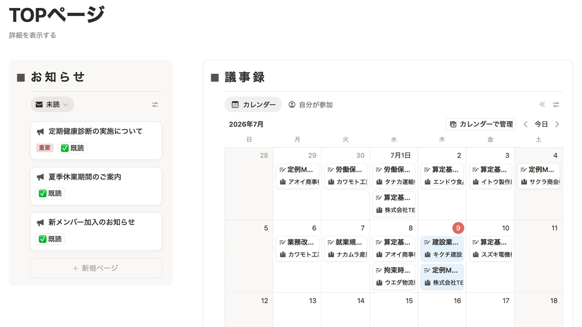Screen dimensions: 582x327
Task: Click company icon beside イトウ製作所
Action: 476,182
